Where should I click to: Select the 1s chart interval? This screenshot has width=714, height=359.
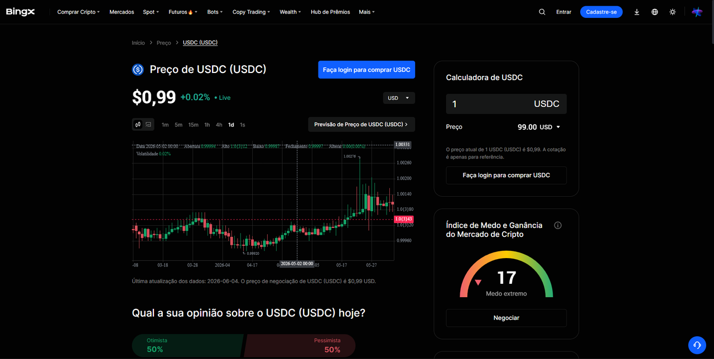tap(243, 125)
